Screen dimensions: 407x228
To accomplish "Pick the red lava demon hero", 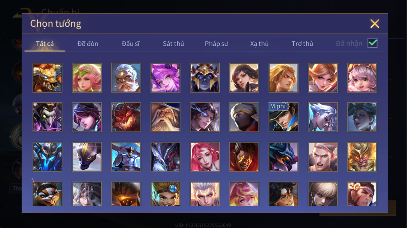I will 126,117.
